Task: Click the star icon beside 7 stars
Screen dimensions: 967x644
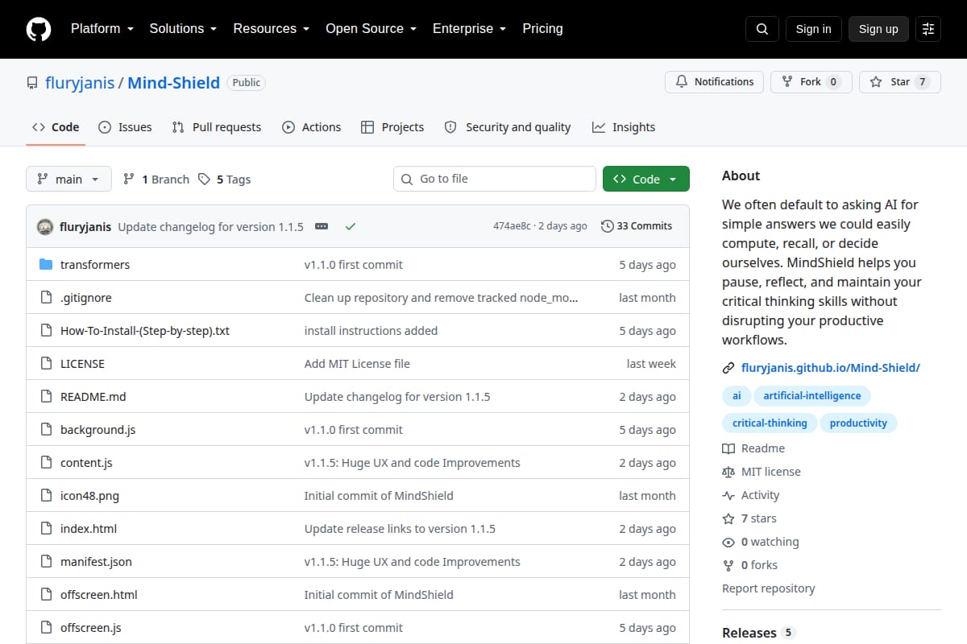Action: (728, 518)
